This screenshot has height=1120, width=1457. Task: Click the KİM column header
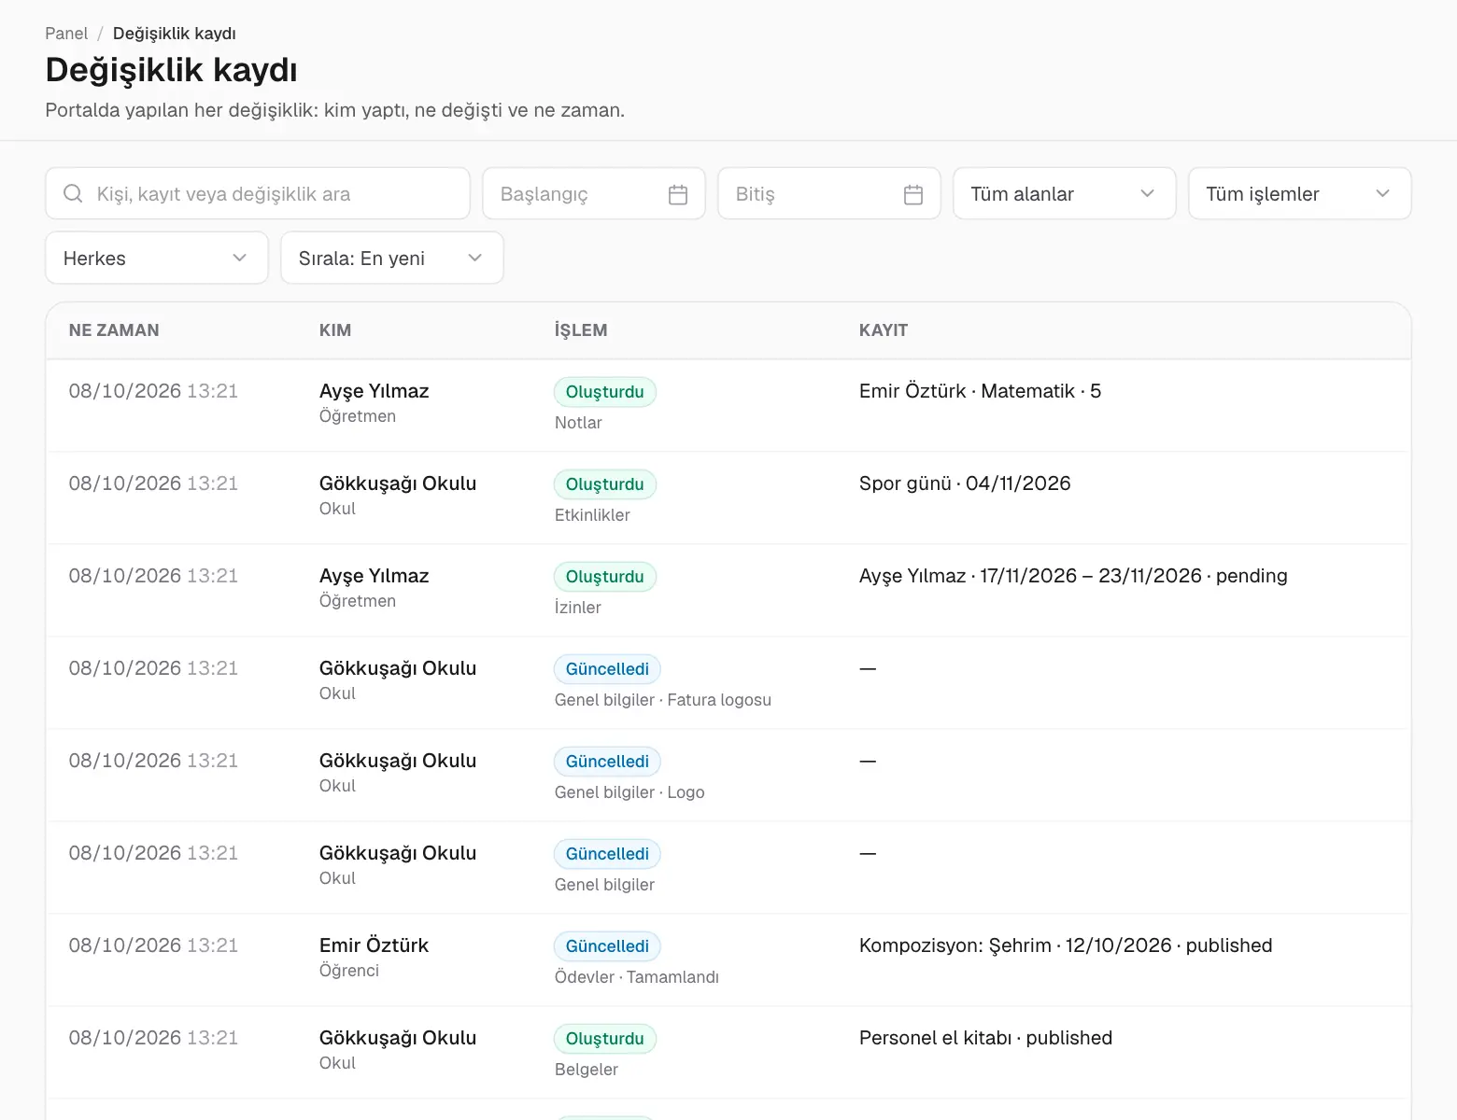pos(335,330)
